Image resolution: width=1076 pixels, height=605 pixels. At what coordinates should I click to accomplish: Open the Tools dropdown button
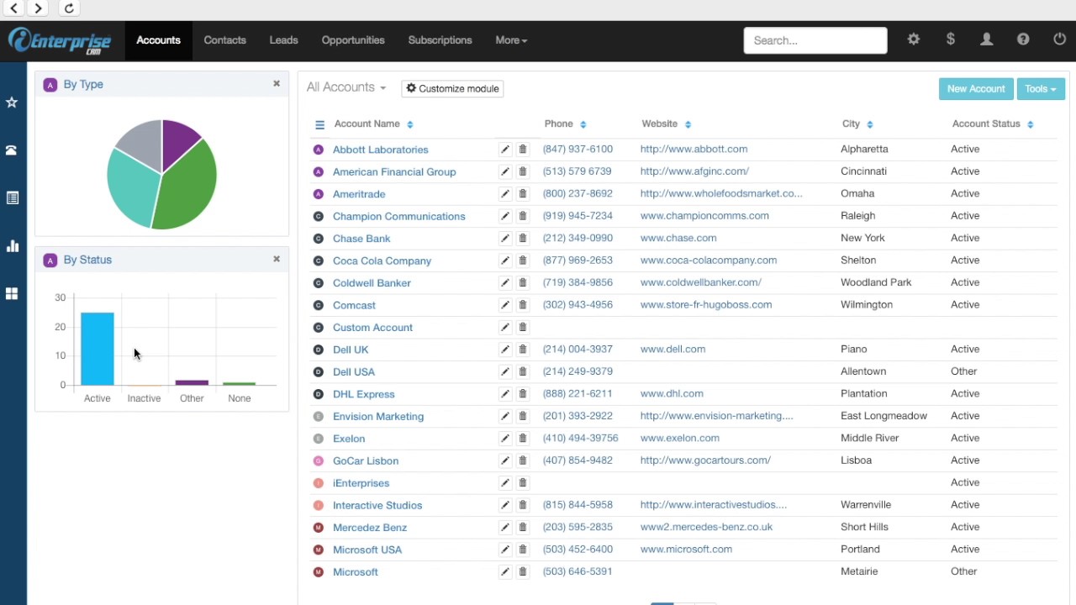click(x=1041, y=89)
